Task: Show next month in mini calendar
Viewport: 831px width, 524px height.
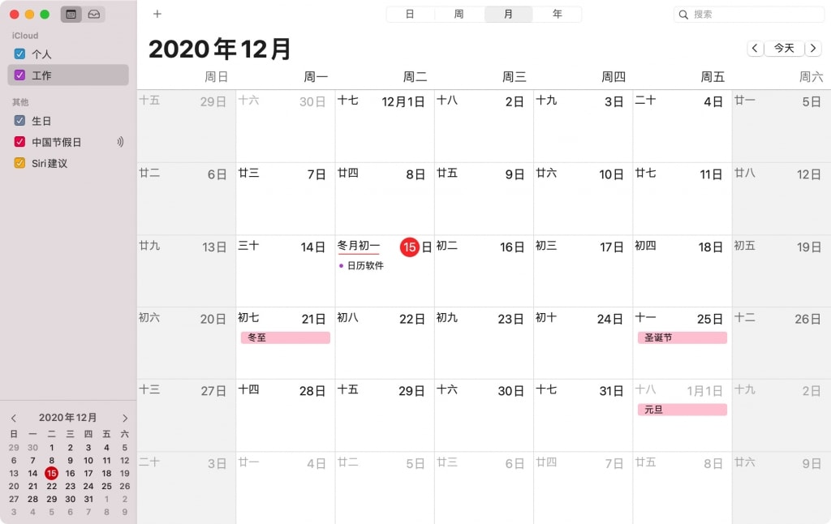Action: [x=125, y=418]
